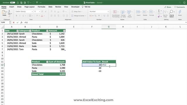Open the Developer tab
This screenshot has height=105, width=187.
tap(75, 7)
